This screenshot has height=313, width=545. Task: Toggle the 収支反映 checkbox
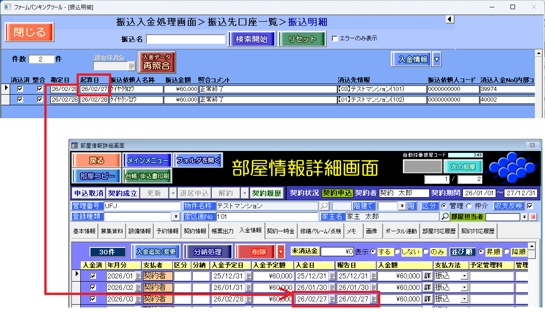pyautogui.click(x=530, y=206)
